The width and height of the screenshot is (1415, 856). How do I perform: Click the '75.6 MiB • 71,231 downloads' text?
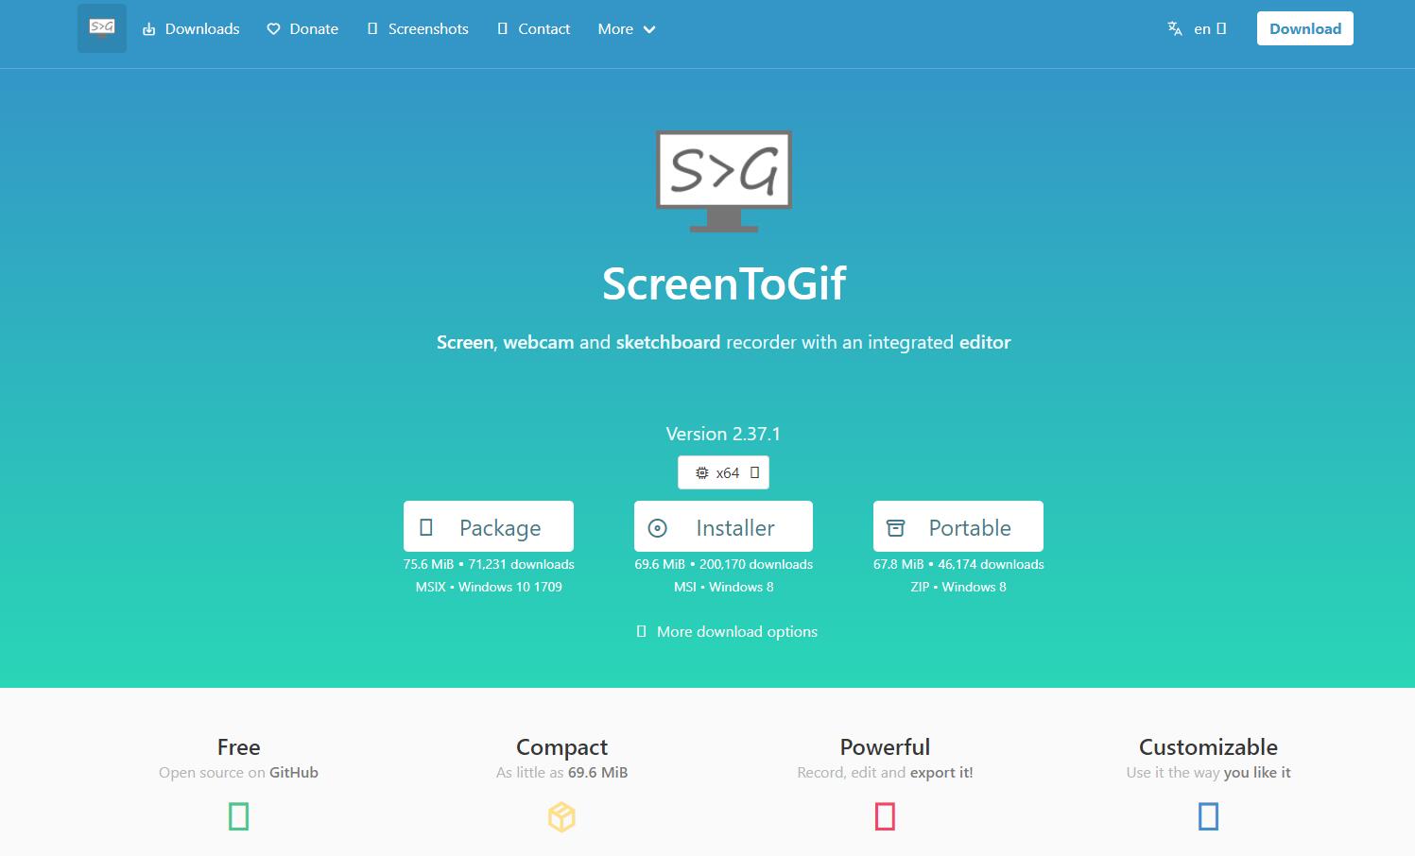[489, 564]
